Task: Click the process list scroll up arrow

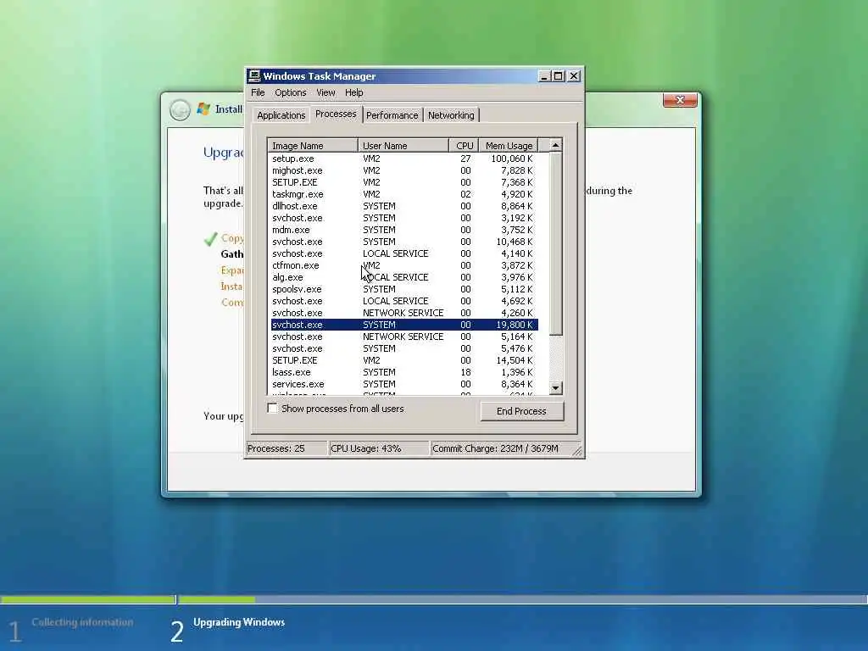Action: [555, 145]
